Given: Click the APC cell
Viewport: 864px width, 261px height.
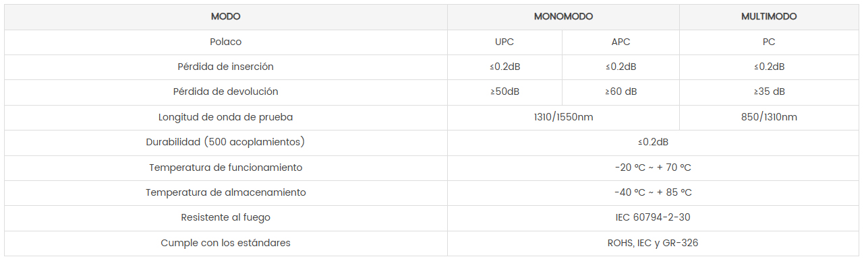Looking at the screenshot, I should [x=621, y=42].
